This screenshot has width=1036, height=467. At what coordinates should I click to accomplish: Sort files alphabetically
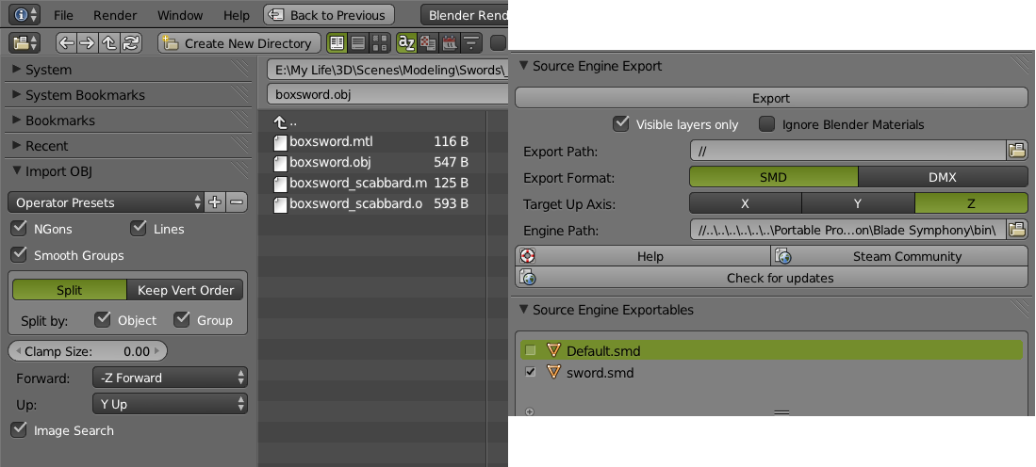[x=406, y=43]
